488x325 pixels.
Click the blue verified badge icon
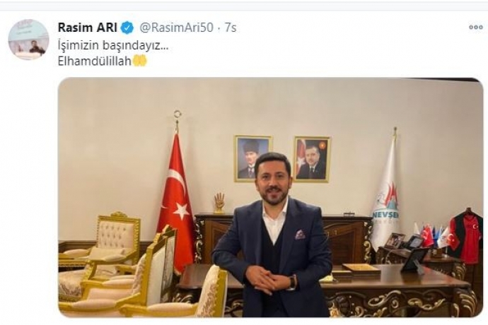pos(127,28)
